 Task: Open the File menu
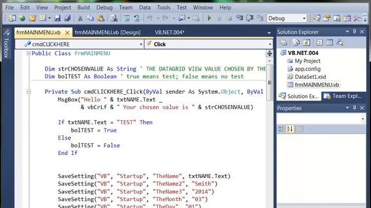pyautogui.click(x=9, y=8)
